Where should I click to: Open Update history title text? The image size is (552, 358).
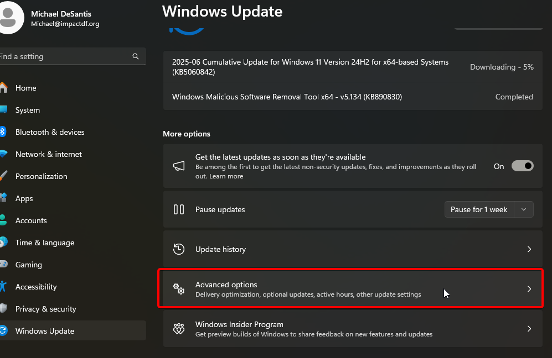point(220,249)
